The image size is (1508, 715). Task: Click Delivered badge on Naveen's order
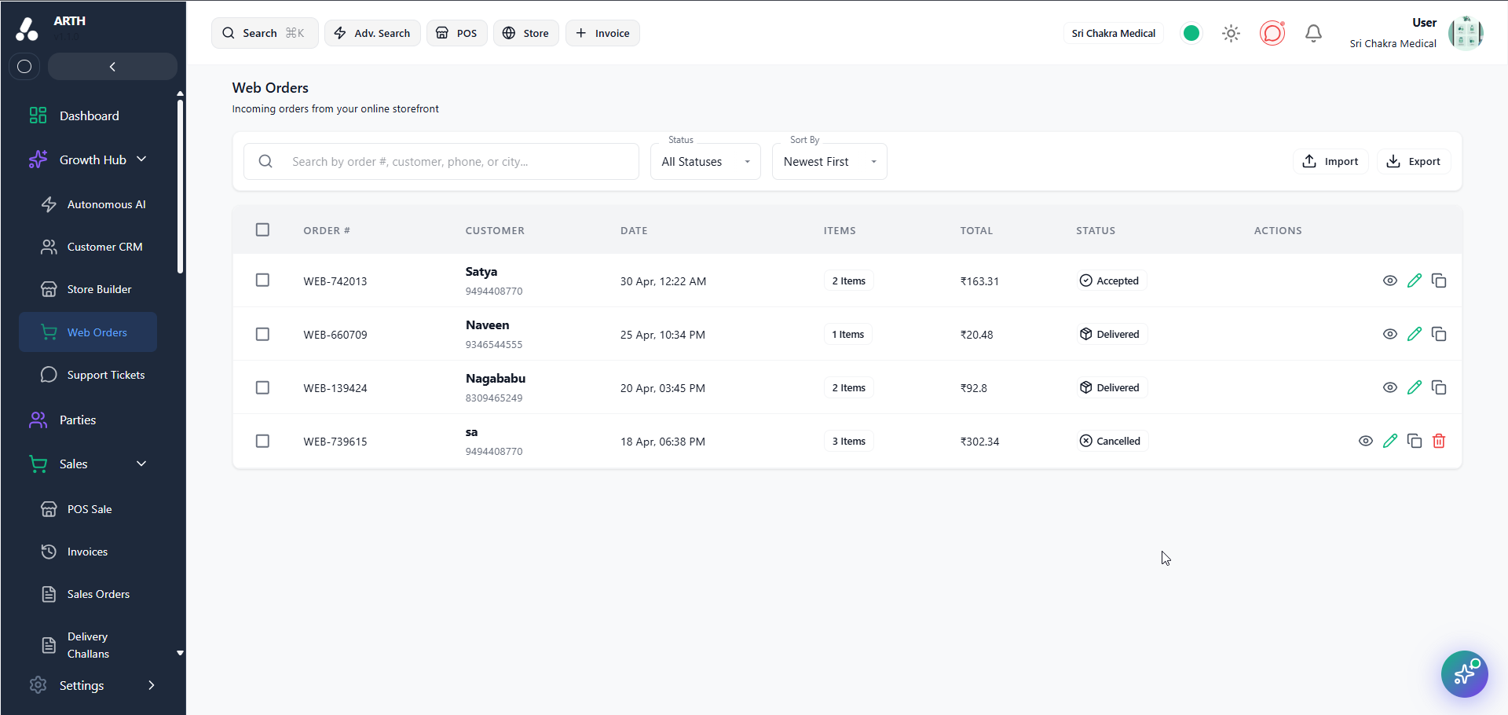point(1111,334)
